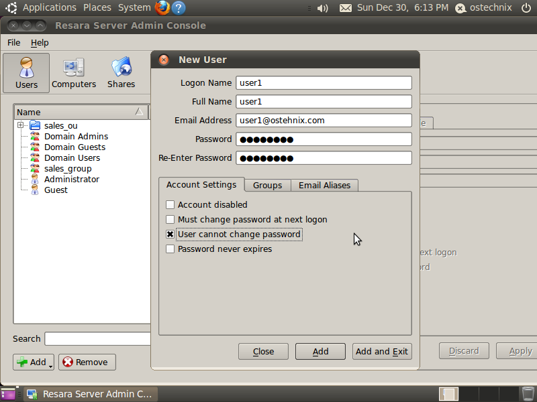The width and height of the screenshot is (537, 402).
Task: Click the workspace switcher first workspace
Action: point(448,394)
